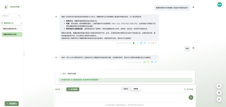
Task: Send message with the green arrow button
Action: tap(191, 97)
